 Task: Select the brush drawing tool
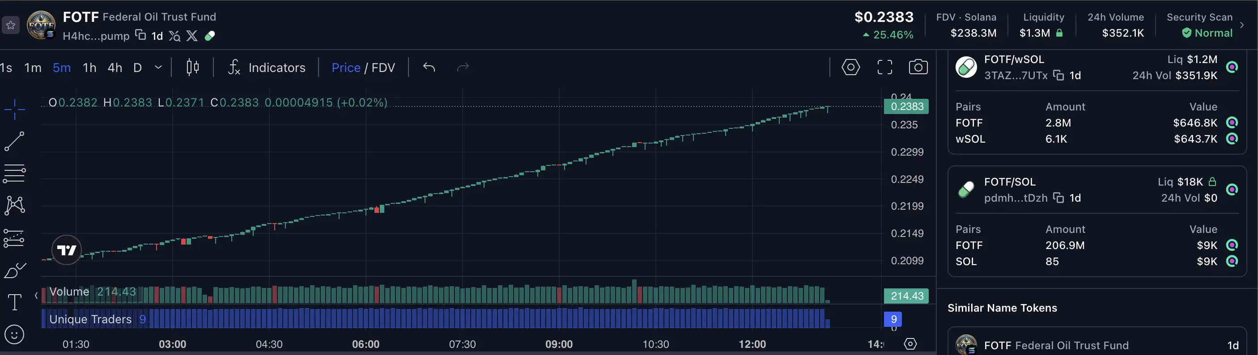tap(15, 270)
